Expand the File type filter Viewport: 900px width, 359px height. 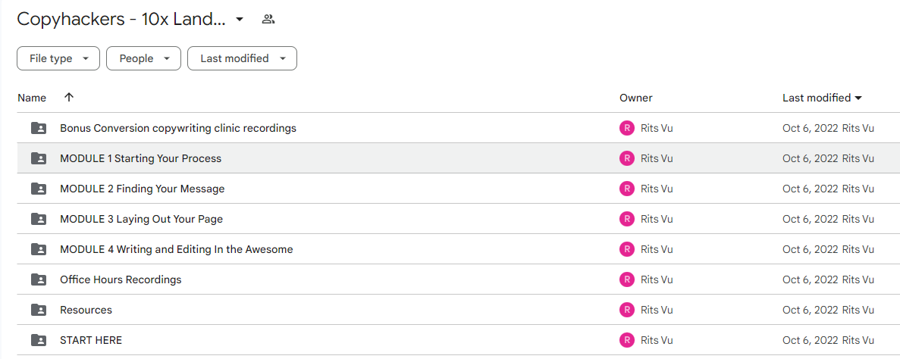(x=58, y=58)
